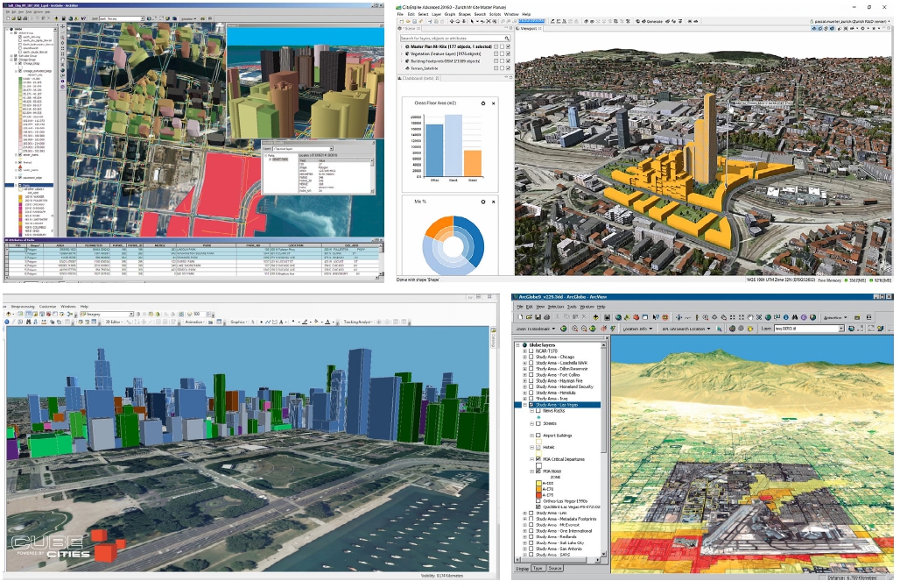This screenshot has width=900, height=588.
Task: Select the Walk person tool in ArcGlobe
Action: (697, 317)
